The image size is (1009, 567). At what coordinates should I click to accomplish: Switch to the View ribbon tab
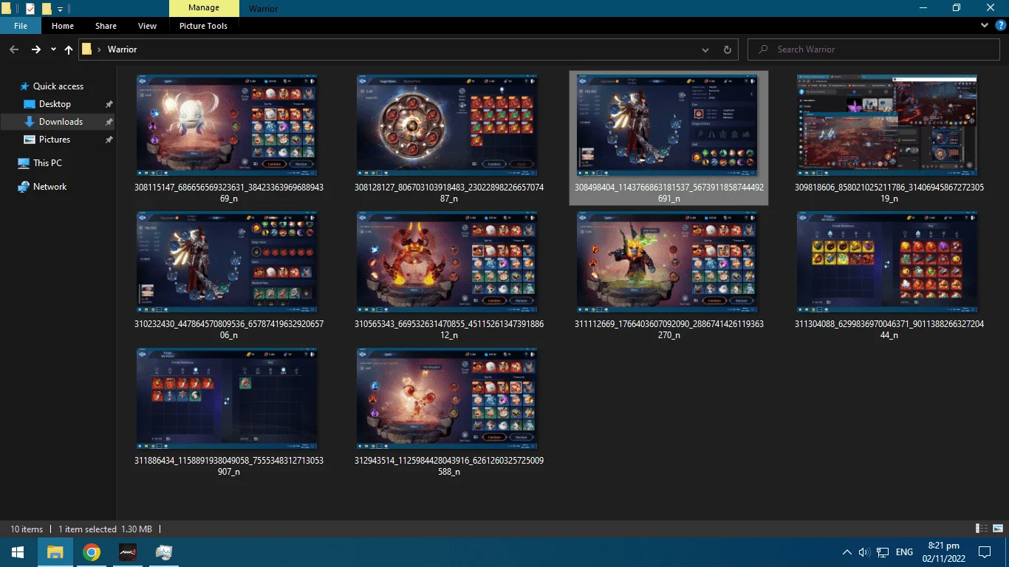[148, 26]
